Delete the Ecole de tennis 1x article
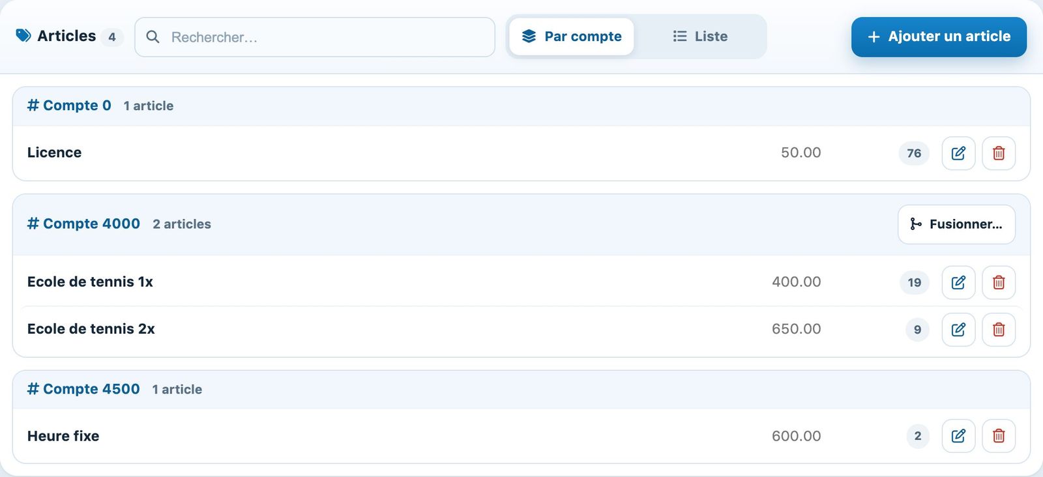The image size is (1043, 477). tap(999, 282)
